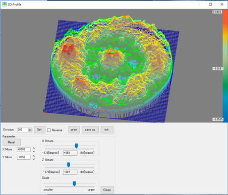This screenshot has width=228, height=195.
Task: Click the 'smaller' label under Scale
Action: pos(48,189)
